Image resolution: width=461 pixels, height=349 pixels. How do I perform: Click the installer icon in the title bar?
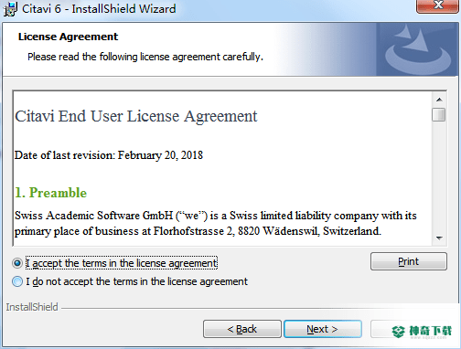click(x=10, y=9)
